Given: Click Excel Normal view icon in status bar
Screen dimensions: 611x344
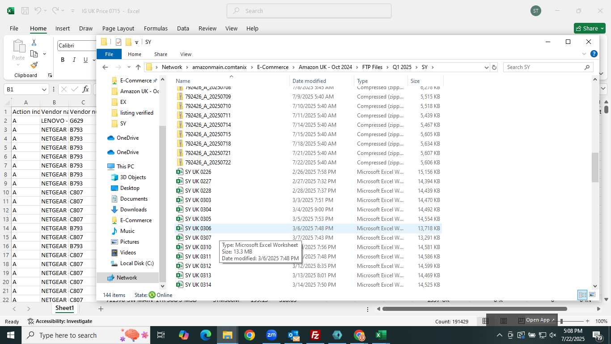Looking at the screenshot, I should point(485,321).
